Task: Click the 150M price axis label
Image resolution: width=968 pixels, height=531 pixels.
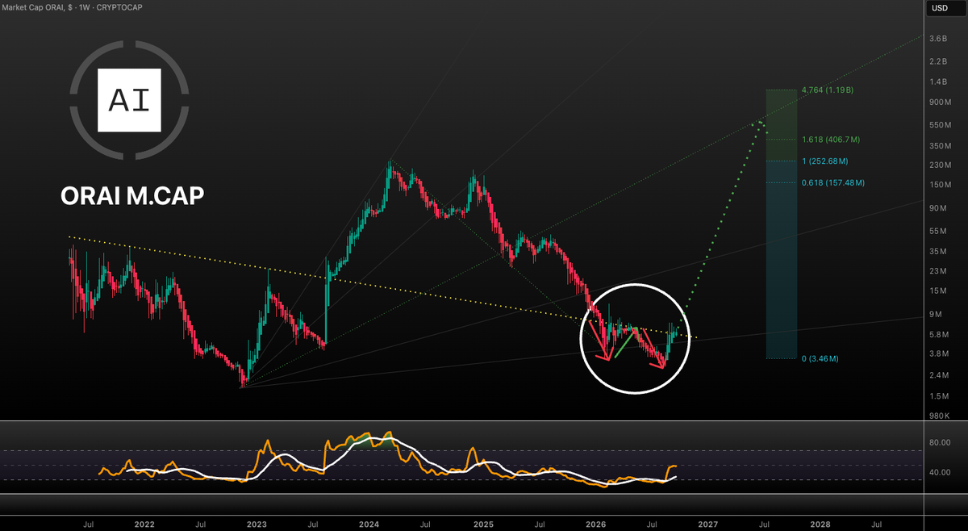Action: tap(940, 185)
